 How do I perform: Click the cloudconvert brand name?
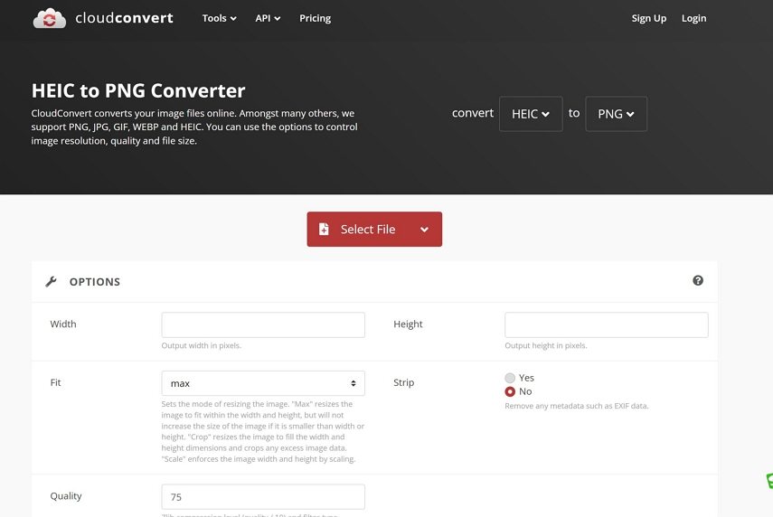pyautogui.click(x=124, y=18)
